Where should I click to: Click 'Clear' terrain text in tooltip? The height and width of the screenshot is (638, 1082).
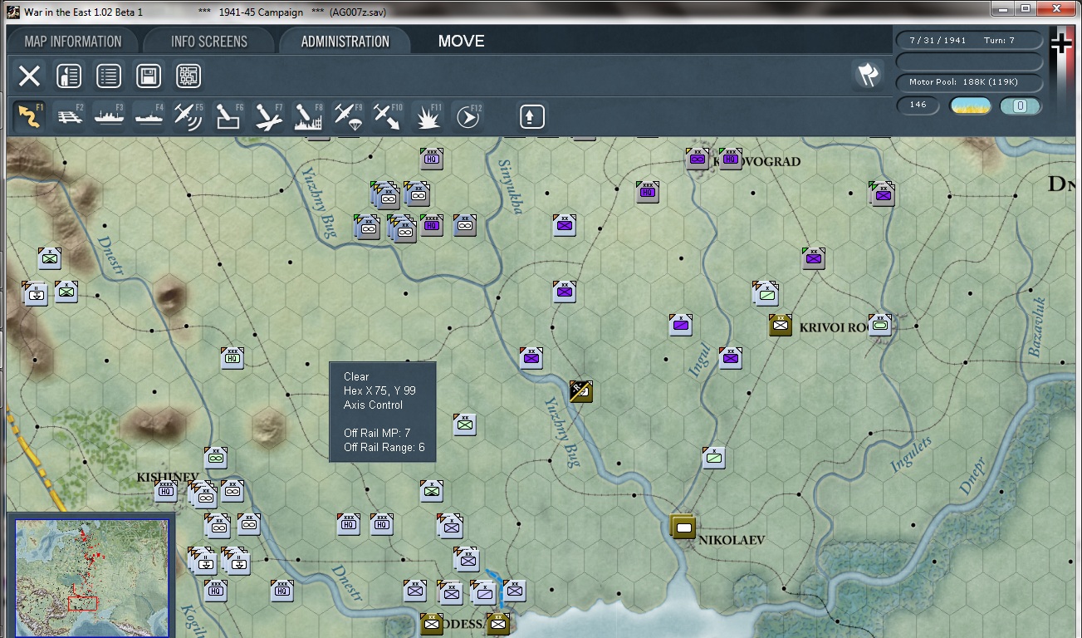coord(356,376)
